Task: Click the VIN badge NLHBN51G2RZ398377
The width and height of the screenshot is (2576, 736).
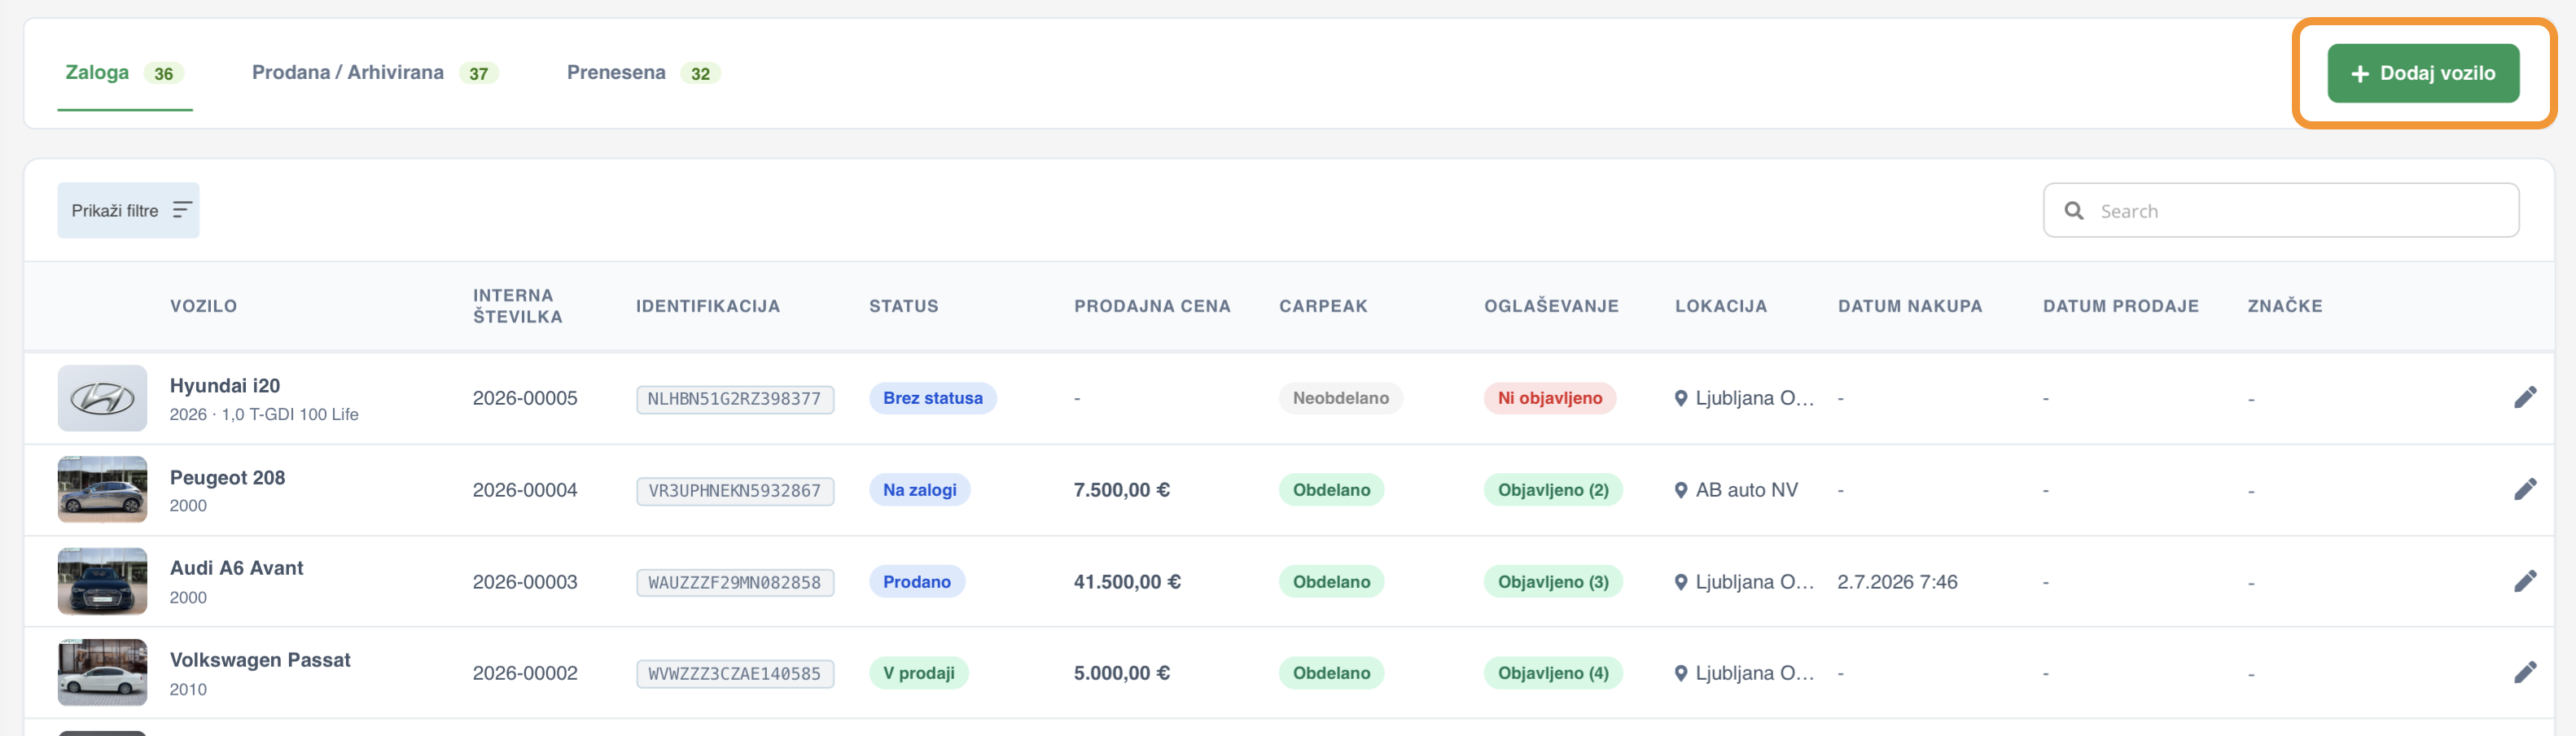Action: click(735, 399)
